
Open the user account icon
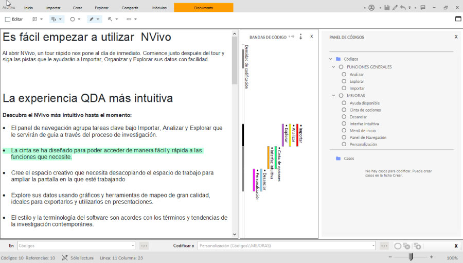coord(371,8)
